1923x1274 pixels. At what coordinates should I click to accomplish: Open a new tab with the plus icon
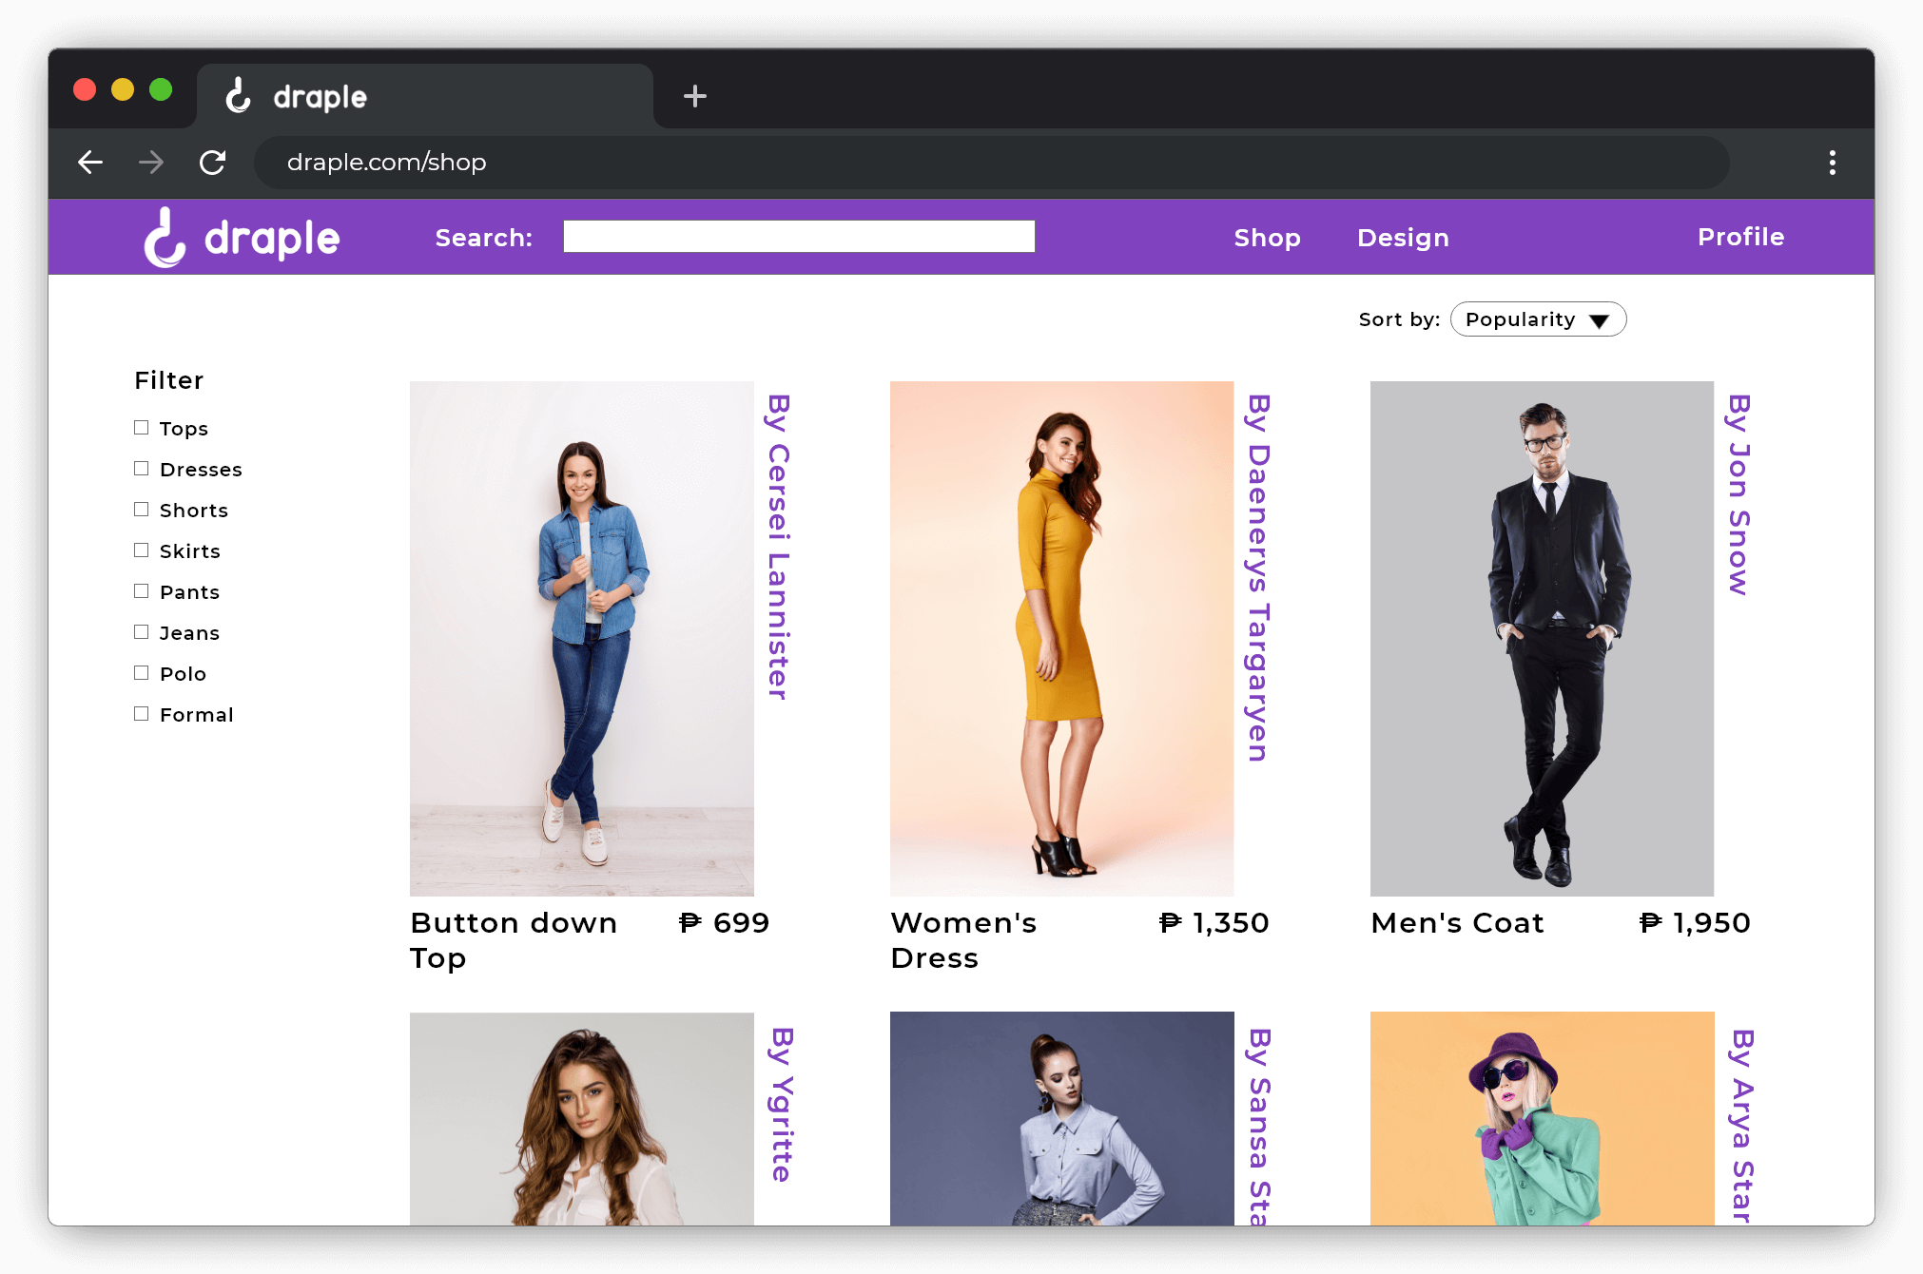(695, 96)
